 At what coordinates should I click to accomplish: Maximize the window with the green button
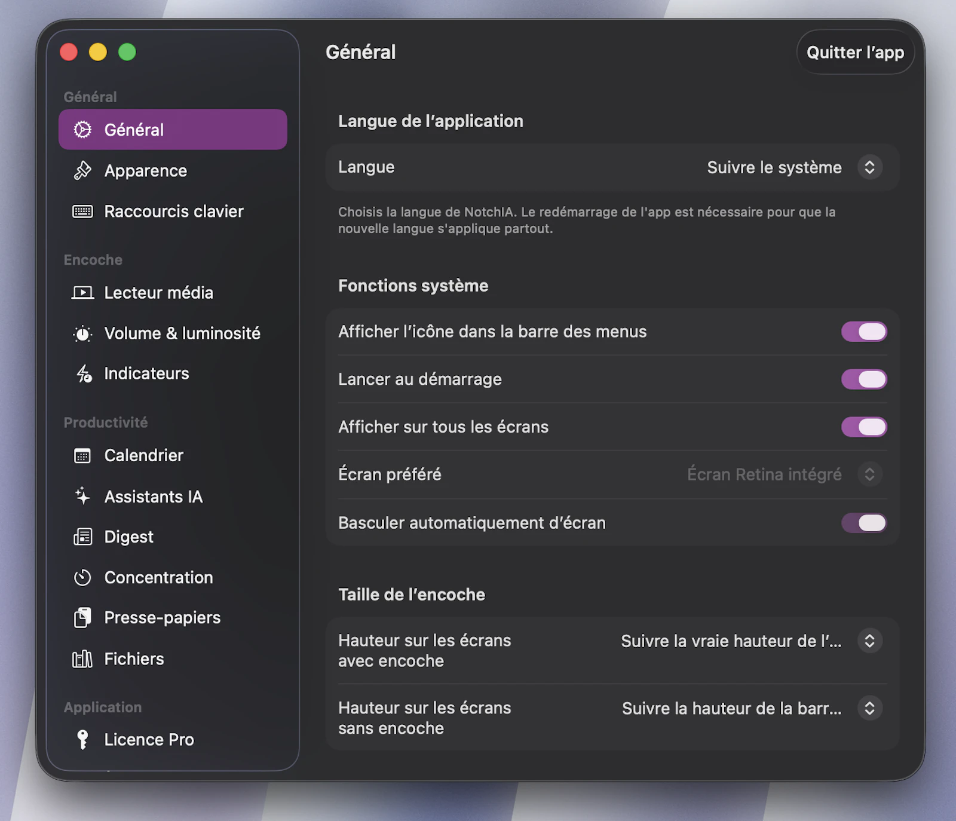point(127,52)
